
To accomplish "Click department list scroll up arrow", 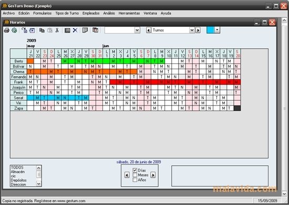I will 39,168.
